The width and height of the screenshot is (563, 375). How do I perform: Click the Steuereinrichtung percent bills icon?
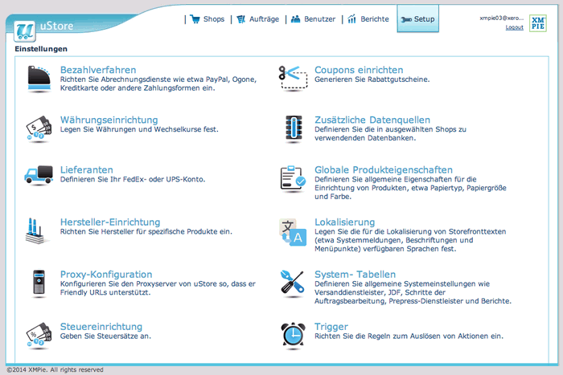tap(39, 336)
